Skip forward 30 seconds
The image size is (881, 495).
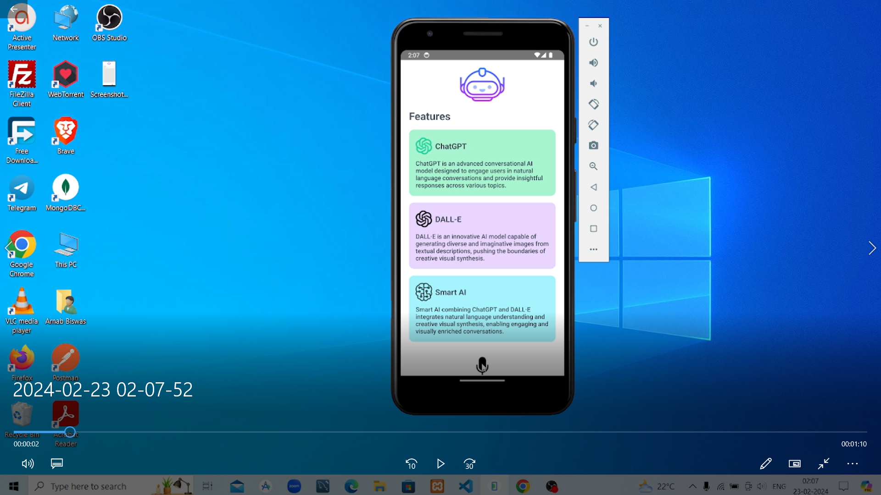pos(469,464)
